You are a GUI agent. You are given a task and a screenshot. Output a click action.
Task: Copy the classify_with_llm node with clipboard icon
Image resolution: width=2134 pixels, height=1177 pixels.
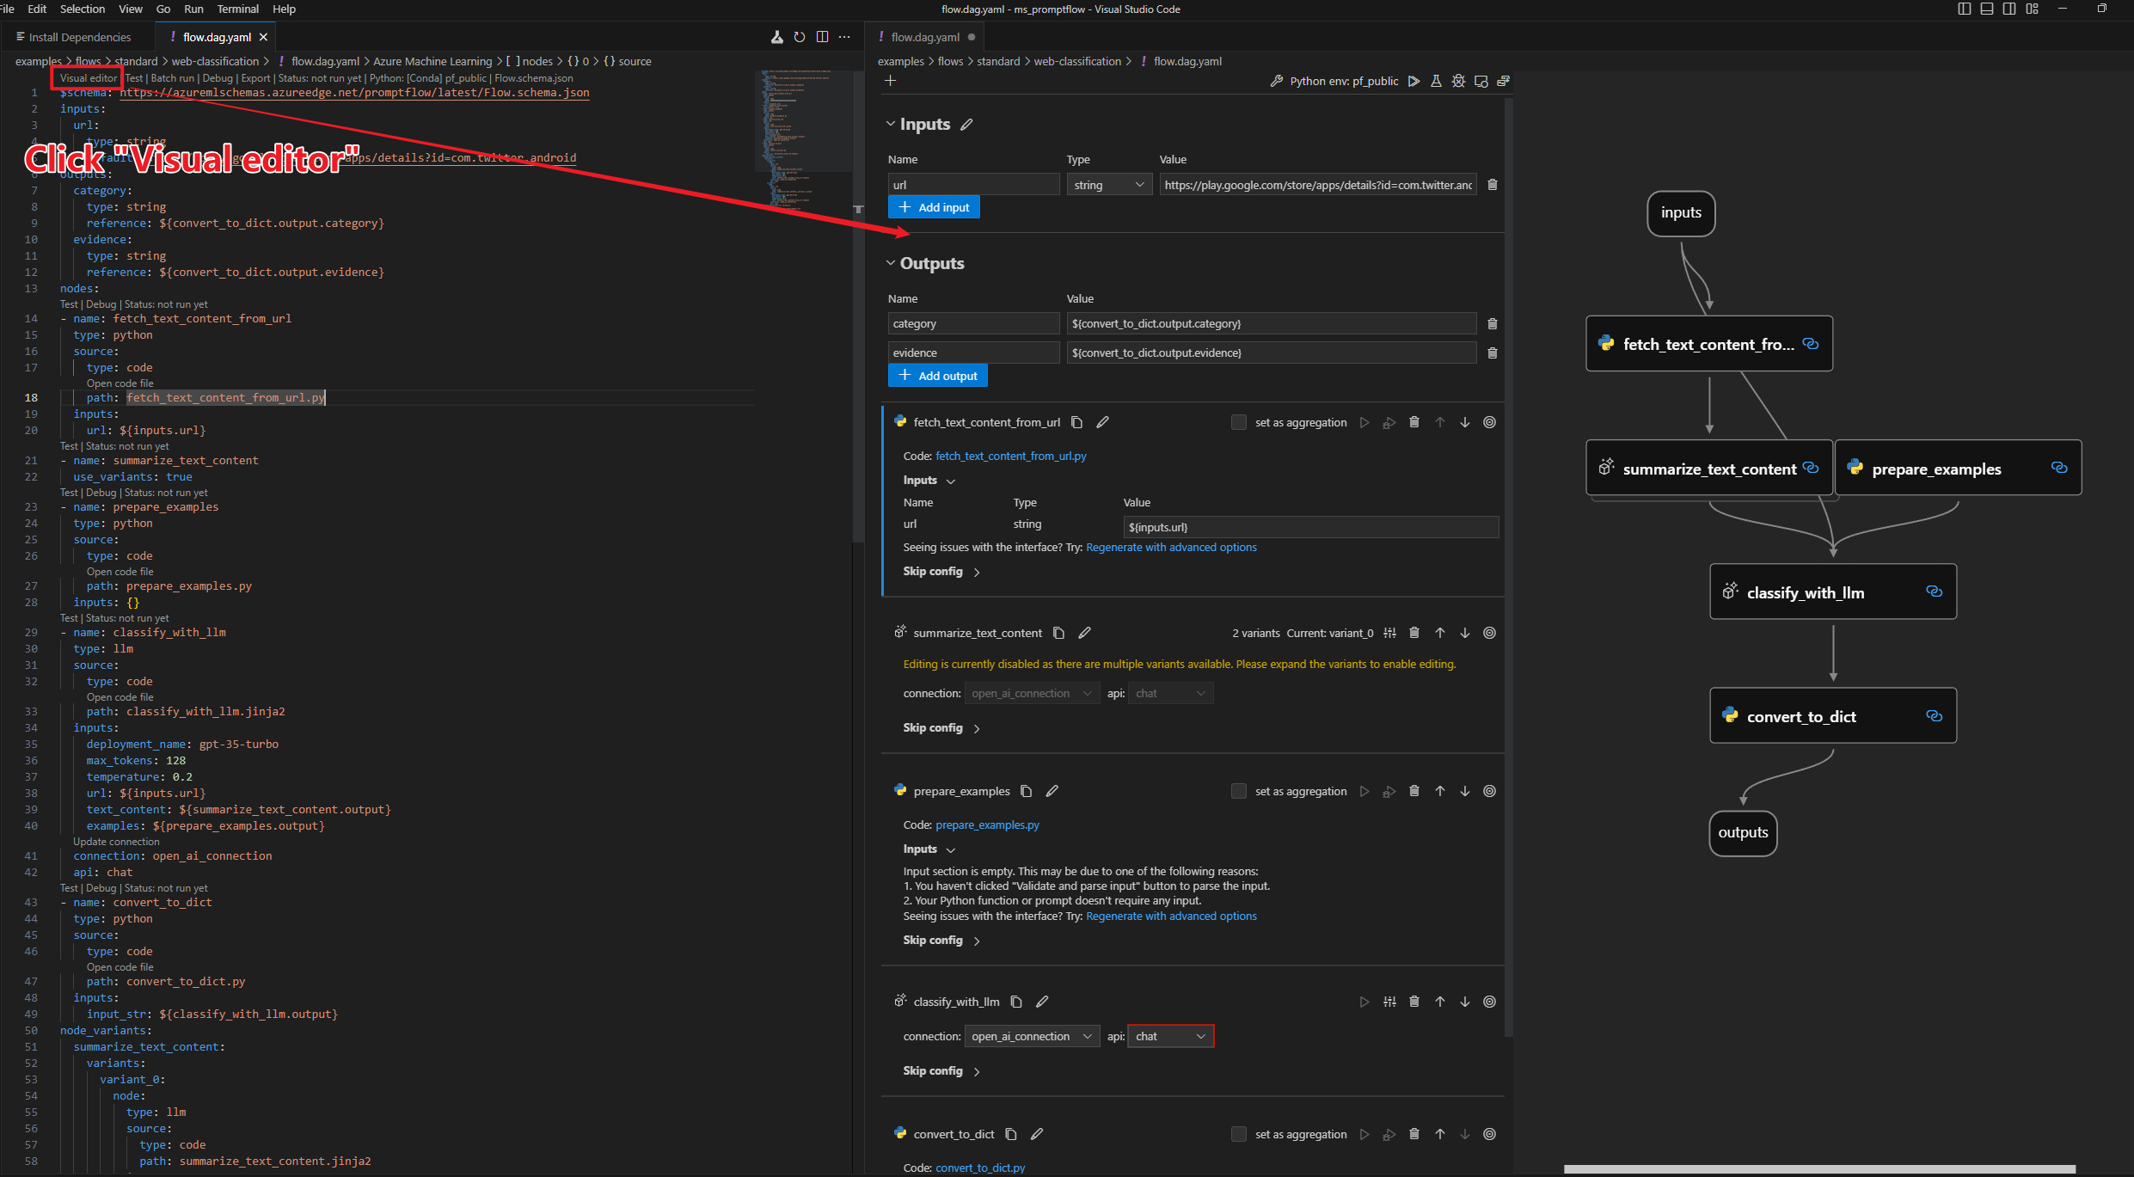(x=1016, y=1001)
